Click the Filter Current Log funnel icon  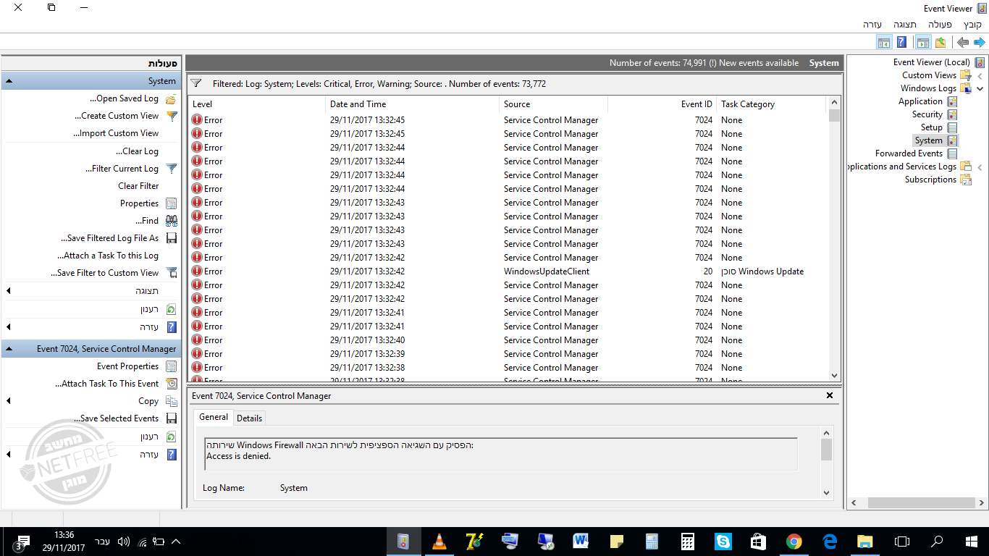(x=171, y=169)
